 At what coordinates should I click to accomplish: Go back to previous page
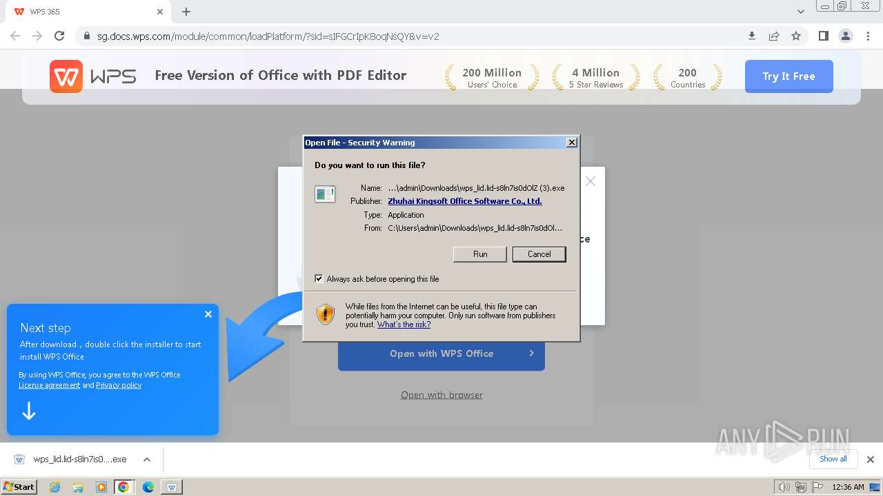15,36
